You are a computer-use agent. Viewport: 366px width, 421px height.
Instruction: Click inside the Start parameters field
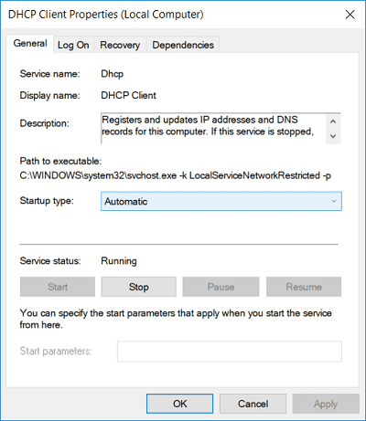pyautogui.click(x=230, y=352)
